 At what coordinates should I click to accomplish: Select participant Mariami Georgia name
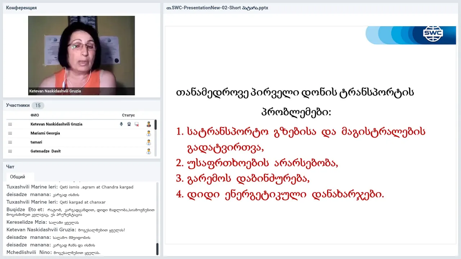click(x=45, y=133)
